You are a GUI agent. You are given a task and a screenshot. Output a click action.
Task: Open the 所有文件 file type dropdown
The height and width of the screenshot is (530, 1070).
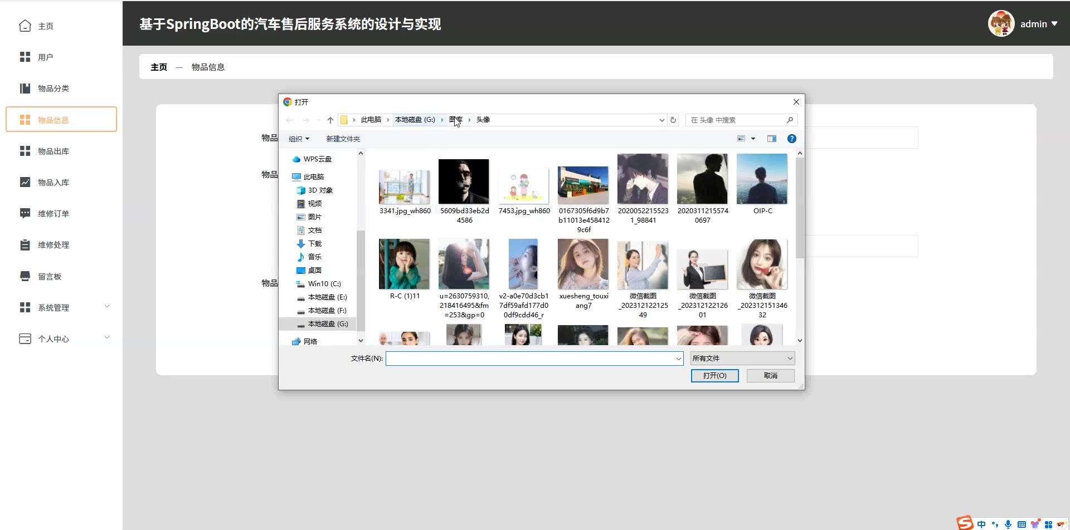click(x=742, y=358)
